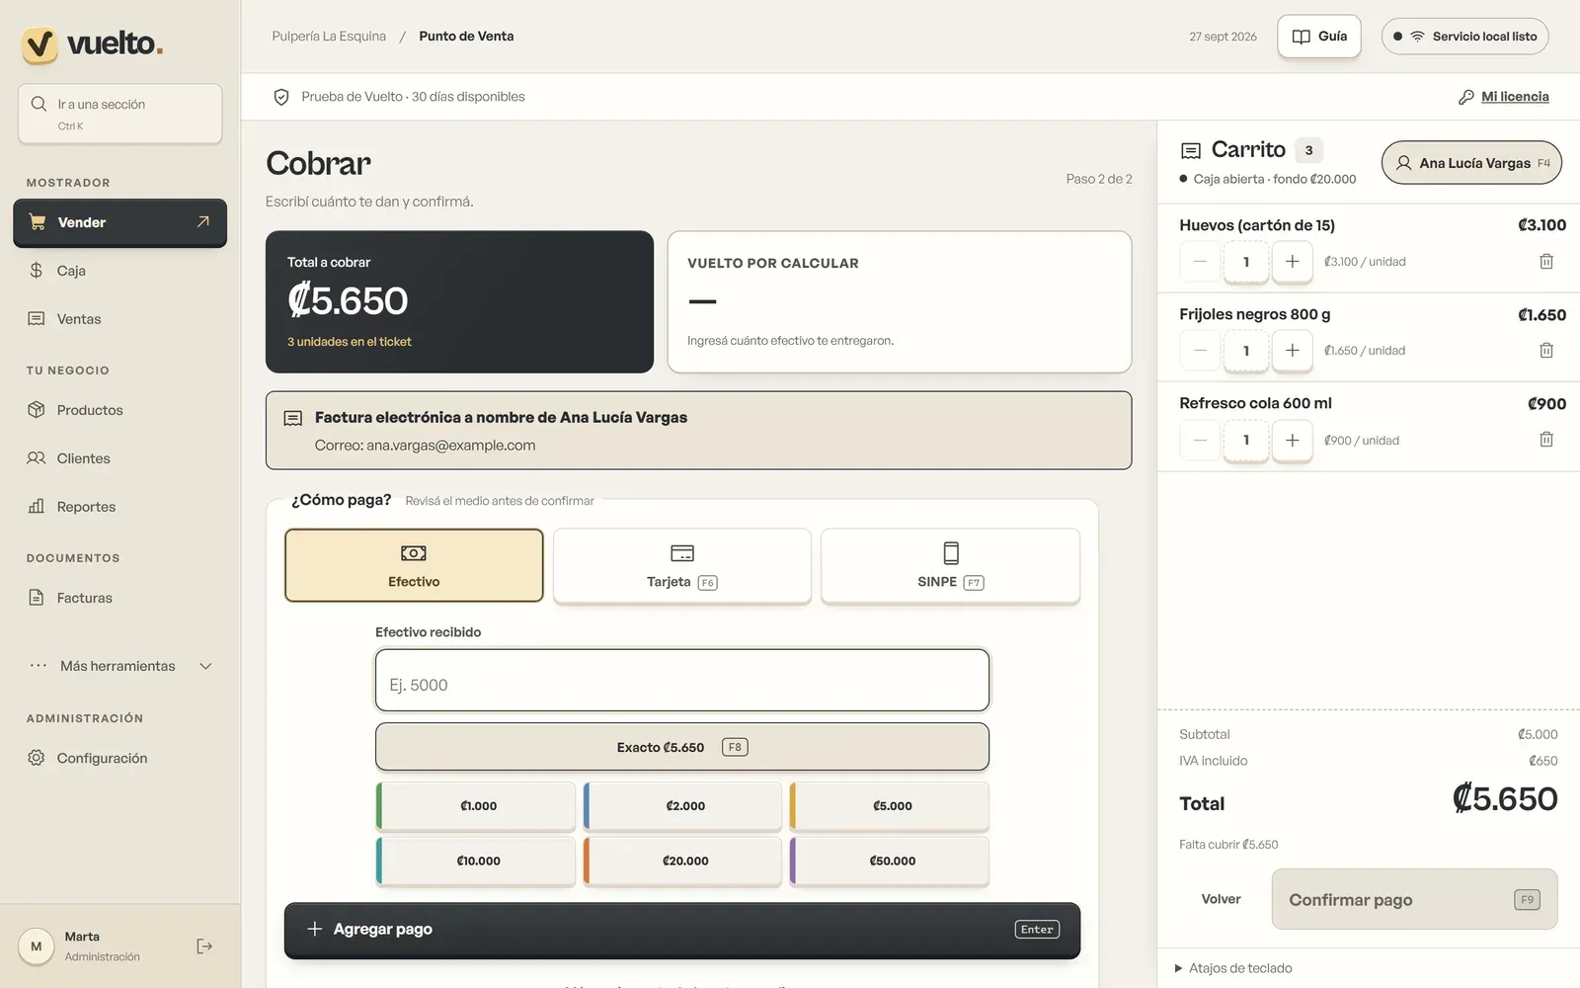Delete Huevos item with trash icon
The height and width of the screenshot is (988, 1580).
point(1546,262)
